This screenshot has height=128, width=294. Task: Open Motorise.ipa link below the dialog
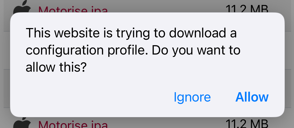tap(73, 124)
